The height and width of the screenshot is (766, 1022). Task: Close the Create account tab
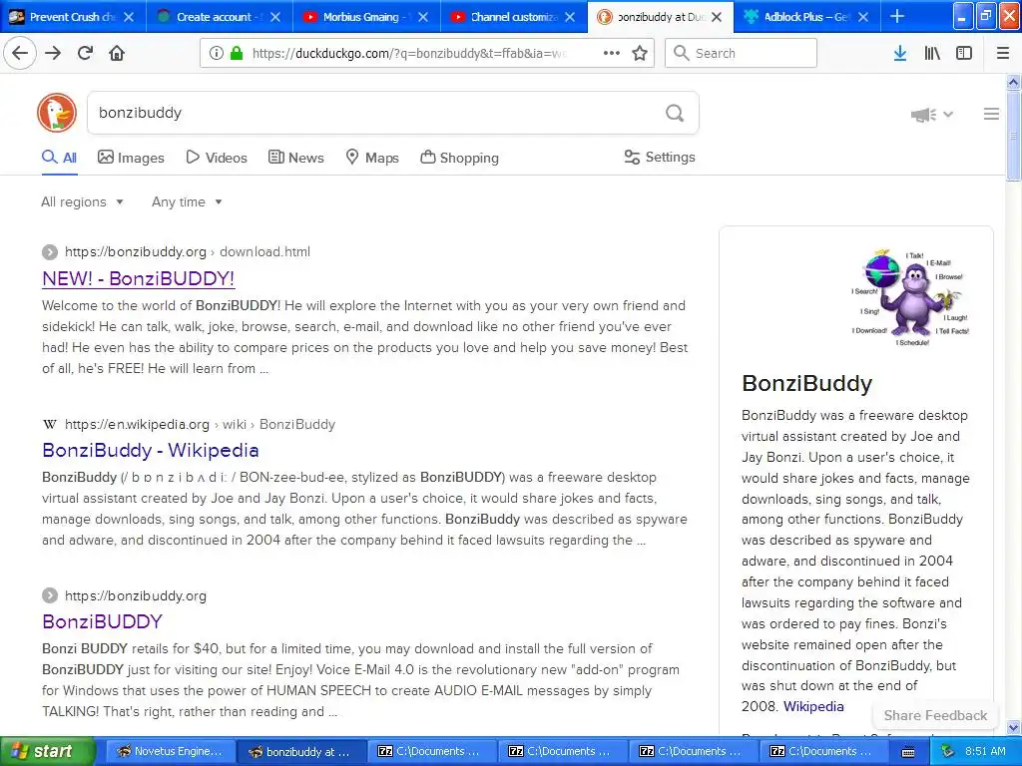(275, 17)
